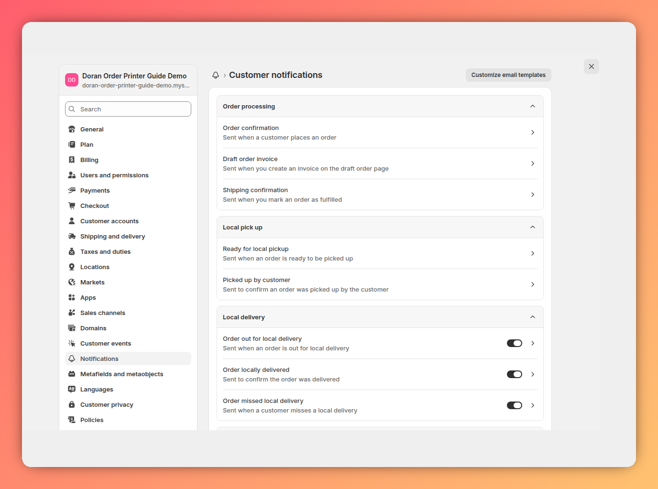Navigate to Payments settings
Viewport: 658px width, 489px height.
(128, 190)
